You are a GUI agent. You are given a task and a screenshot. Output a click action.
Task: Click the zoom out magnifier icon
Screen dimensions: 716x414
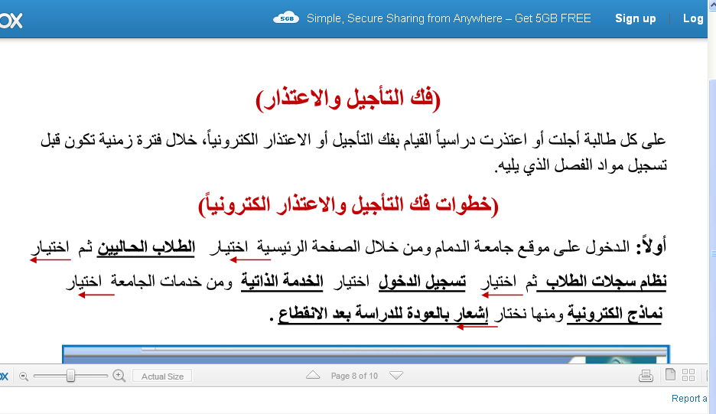click(x=24, y=377)
